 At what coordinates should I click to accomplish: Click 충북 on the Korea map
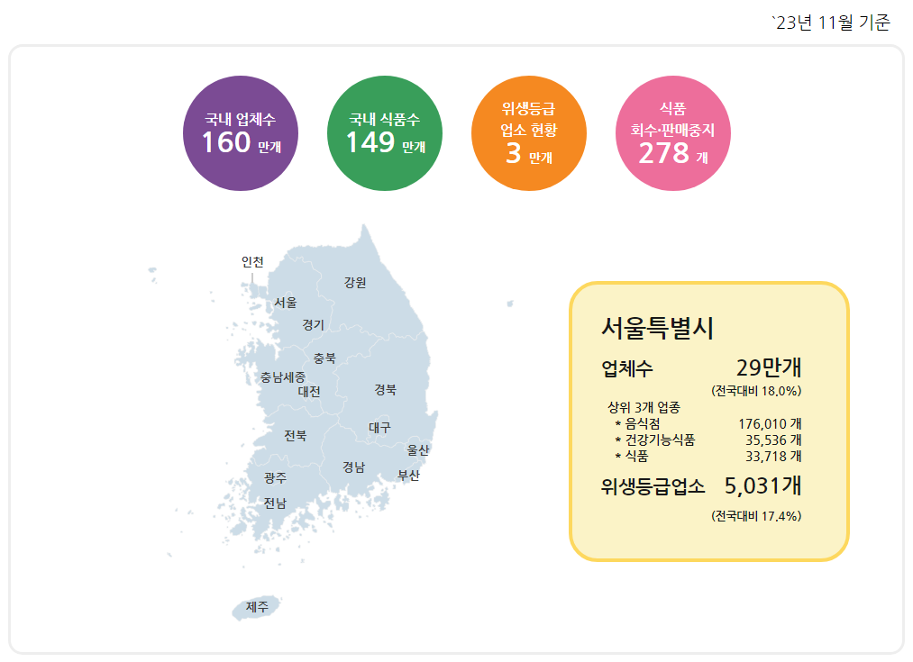[324, 358]
